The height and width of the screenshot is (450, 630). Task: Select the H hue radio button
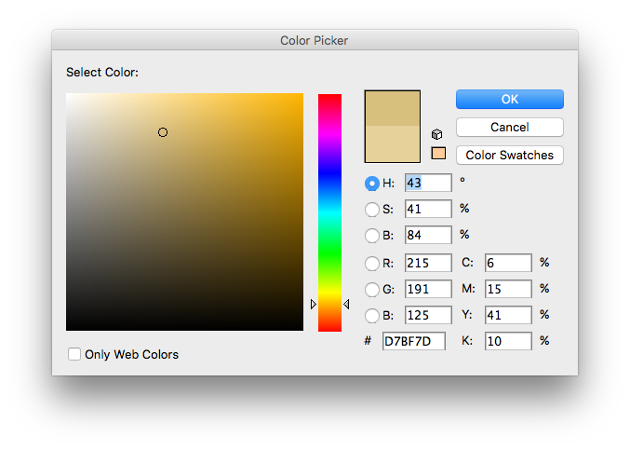coord(372,184)
